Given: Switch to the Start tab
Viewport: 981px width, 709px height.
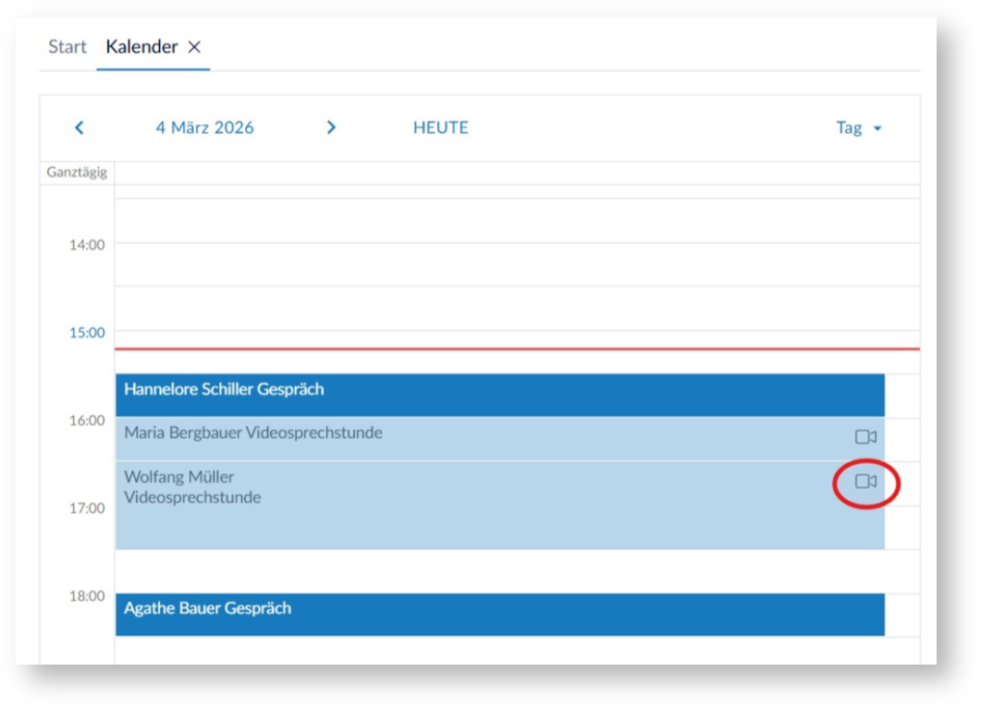Looking at the screenshot, I should [67, 47].
